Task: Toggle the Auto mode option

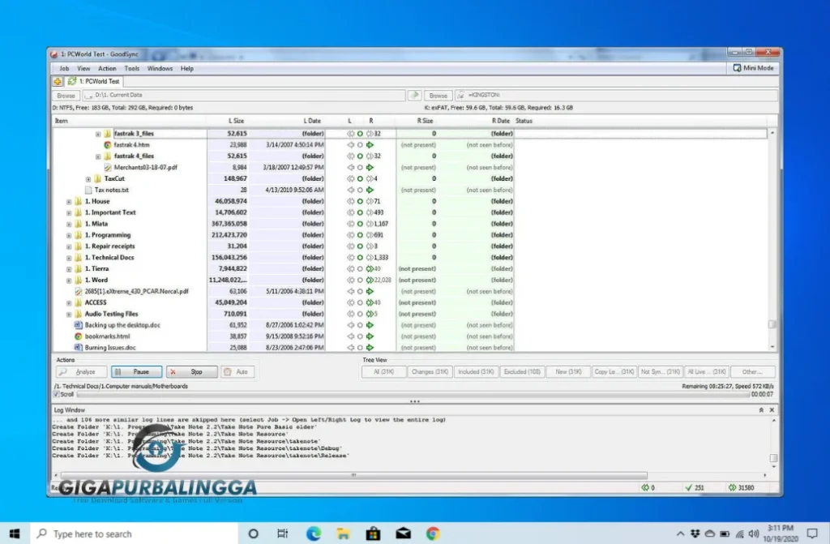Action: (x=235, y=371)
